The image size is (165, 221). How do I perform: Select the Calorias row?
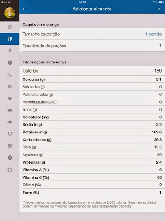92,71
